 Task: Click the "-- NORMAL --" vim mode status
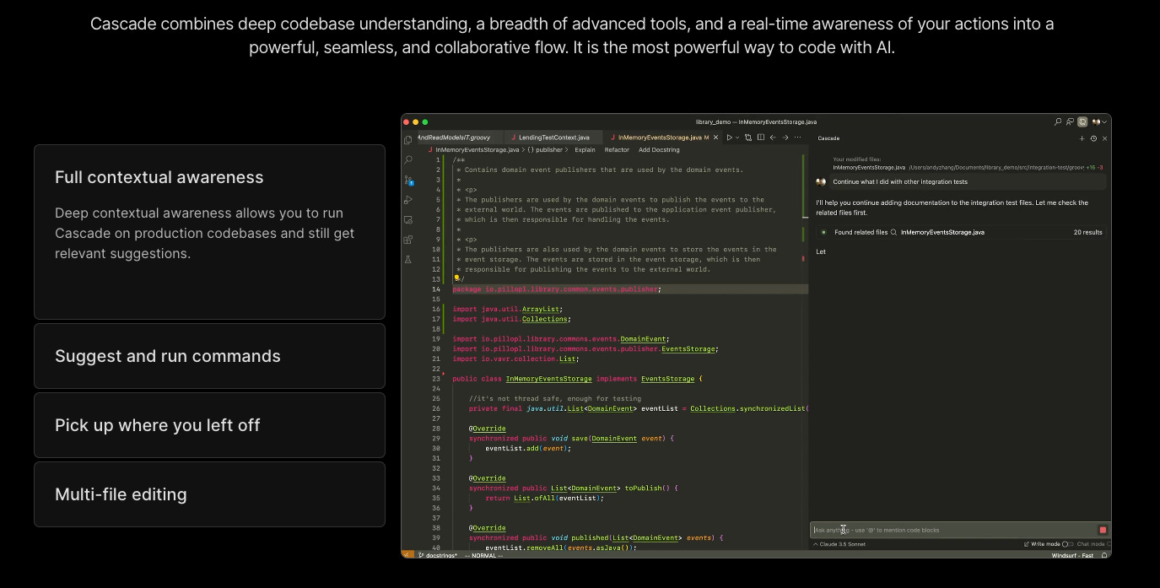click(x=483, y=555)
